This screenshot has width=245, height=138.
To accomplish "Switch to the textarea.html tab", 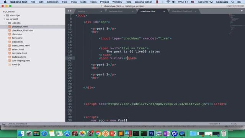I will tap(116, 11).
